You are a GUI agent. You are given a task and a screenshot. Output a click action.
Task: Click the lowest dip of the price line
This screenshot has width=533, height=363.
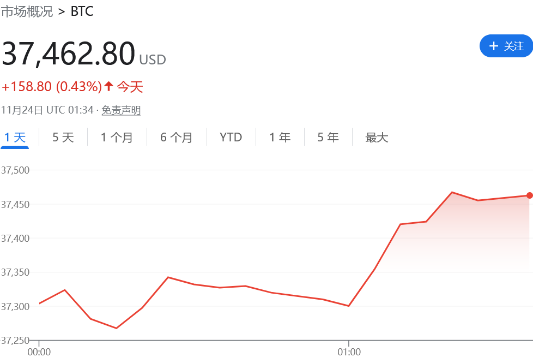tap(116, 328)
